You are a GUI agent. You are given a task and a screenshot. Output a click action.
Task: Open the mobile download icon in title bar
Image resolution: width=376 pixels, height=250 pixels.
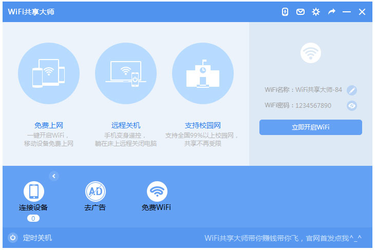[285, 12]
